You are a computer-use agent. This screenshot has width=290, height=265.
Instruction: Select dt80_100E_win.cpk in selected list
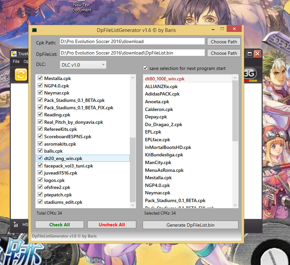[188, 79]
